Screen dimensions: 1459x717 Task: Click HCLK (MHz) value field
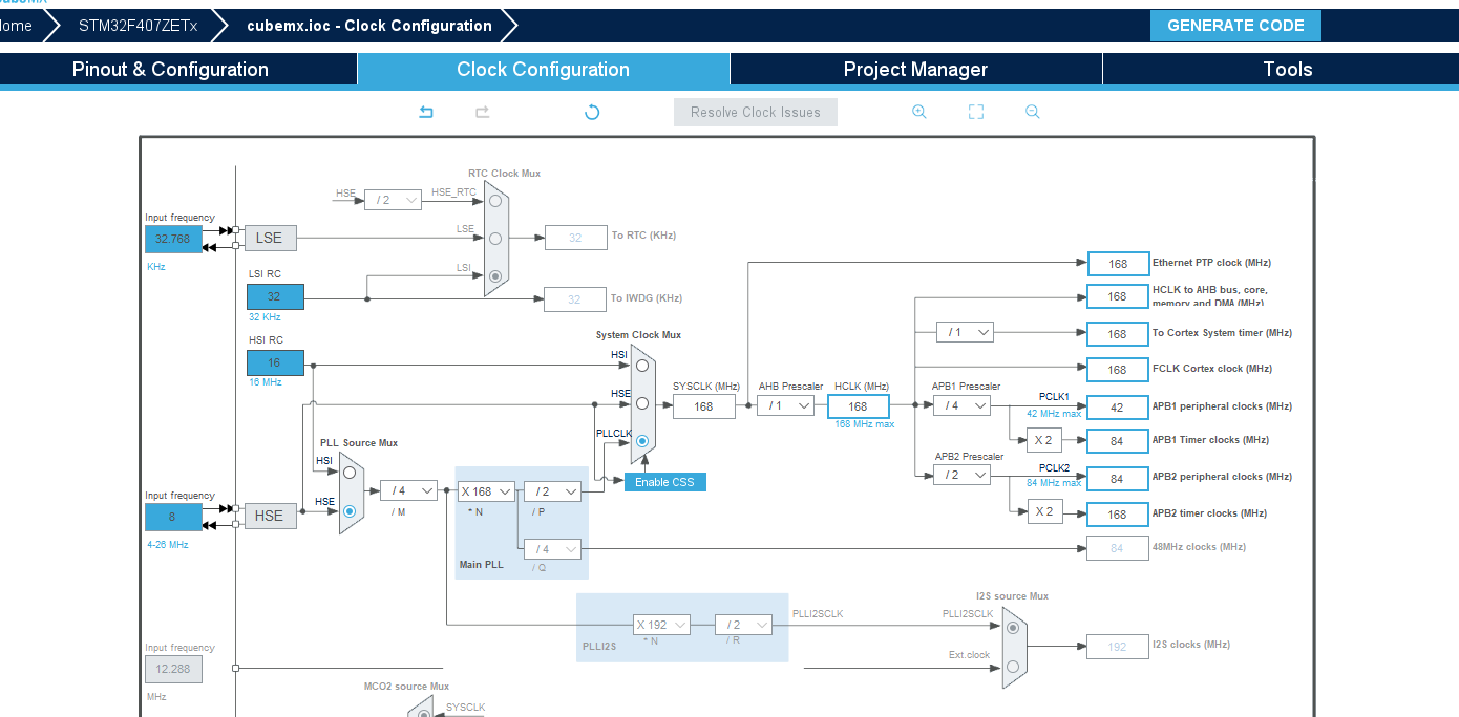(x=858, y=406)
